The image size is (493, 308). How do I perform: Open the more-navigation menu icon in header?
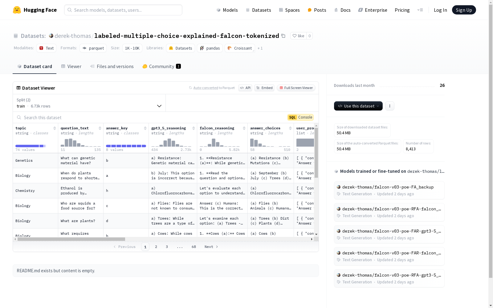420,10
